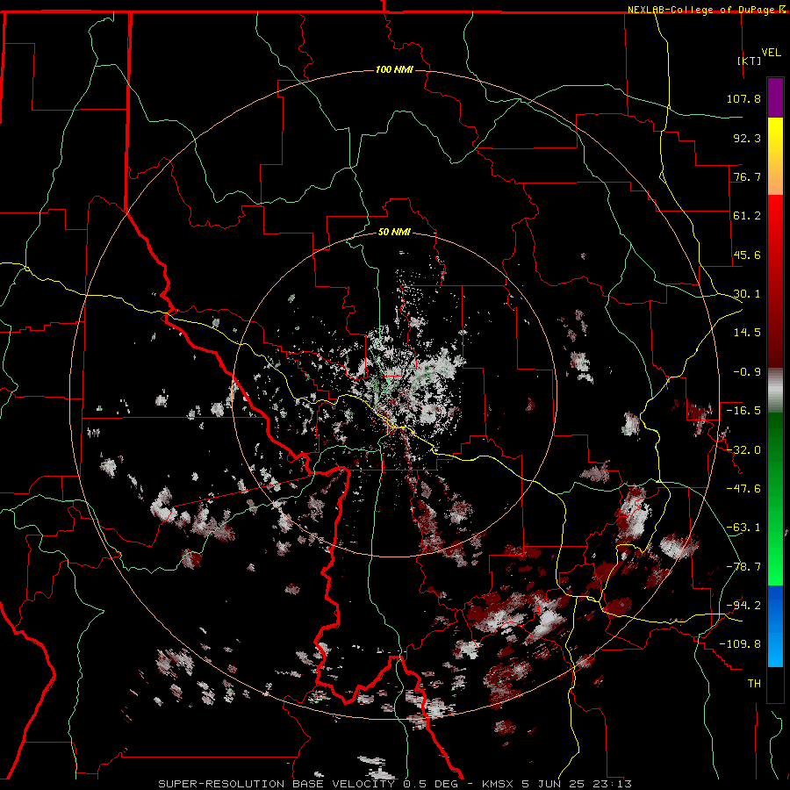Click the -63.1 scale value
790x790 pixels.
pos(743,528)
